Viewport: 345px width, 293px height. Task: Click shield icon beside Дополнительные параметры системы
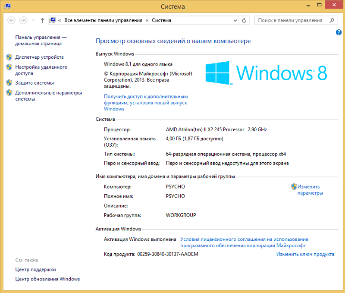pos(9,93)
